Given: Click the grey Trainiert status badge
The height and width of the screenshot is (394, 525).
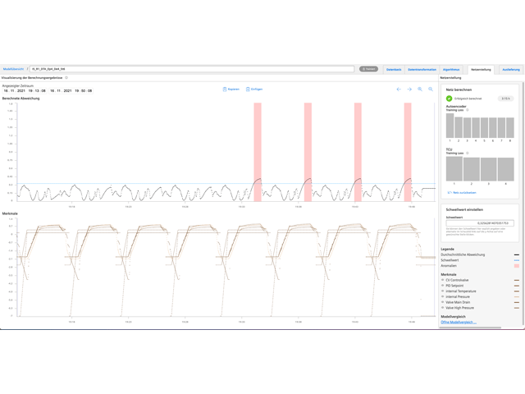Looking at the screenshot, I should click(368, 69).
